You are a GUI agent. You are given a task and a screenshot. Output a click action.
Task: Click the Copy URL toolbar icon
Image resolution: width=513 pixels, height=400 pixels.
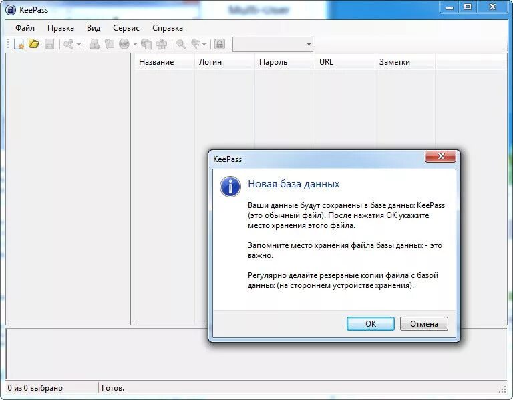pyautogui.click(x=146, y=44)
